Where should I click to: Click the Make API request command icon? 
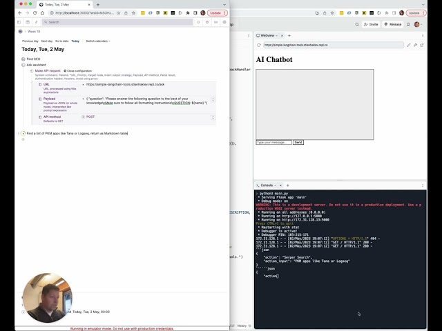point(32,71)
